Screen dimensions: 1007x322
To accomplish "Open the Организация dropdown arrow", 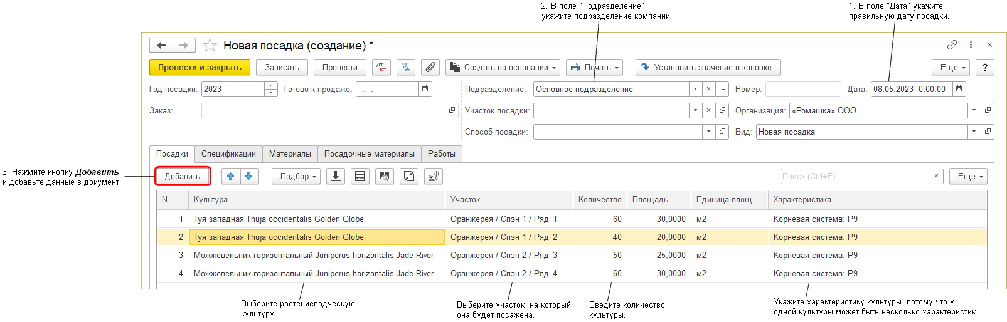I will [x=974, y=110].
